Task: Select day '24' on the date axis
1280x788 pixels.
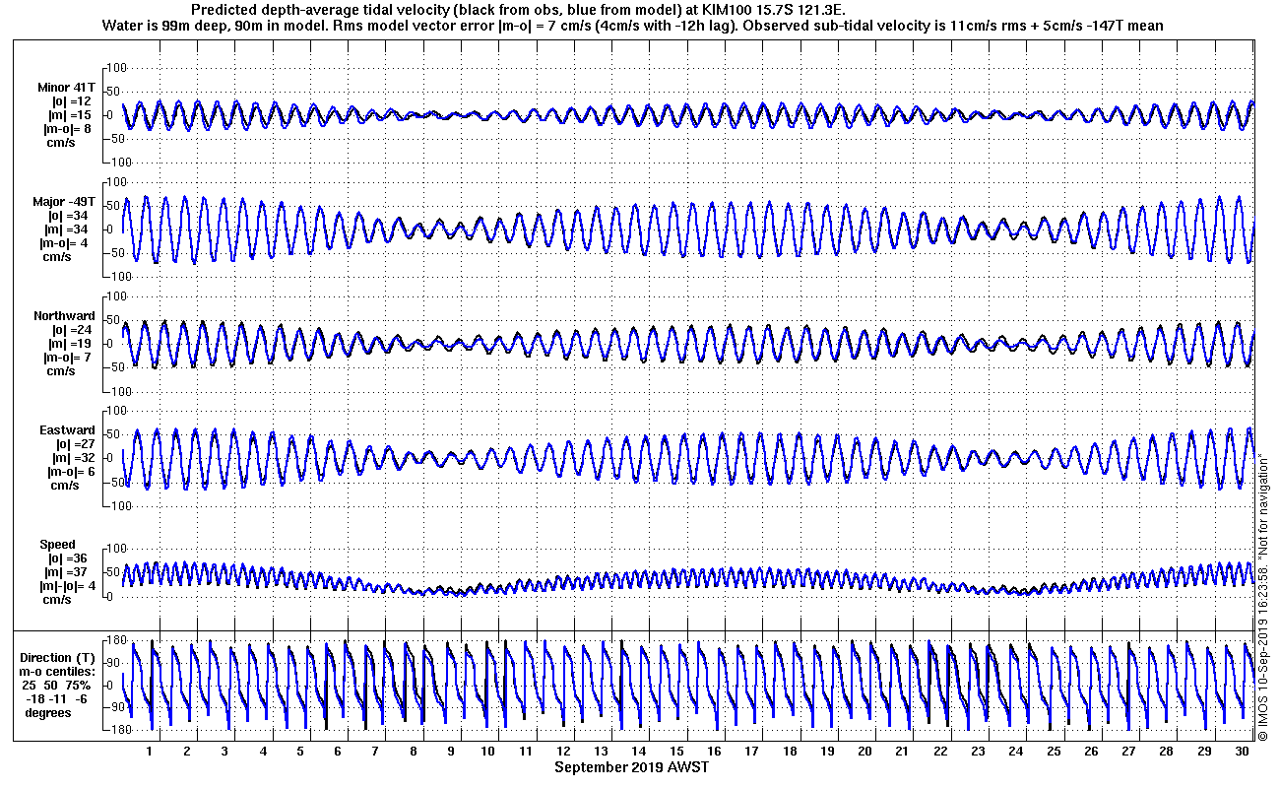Action: click(x=1016, y=752)
